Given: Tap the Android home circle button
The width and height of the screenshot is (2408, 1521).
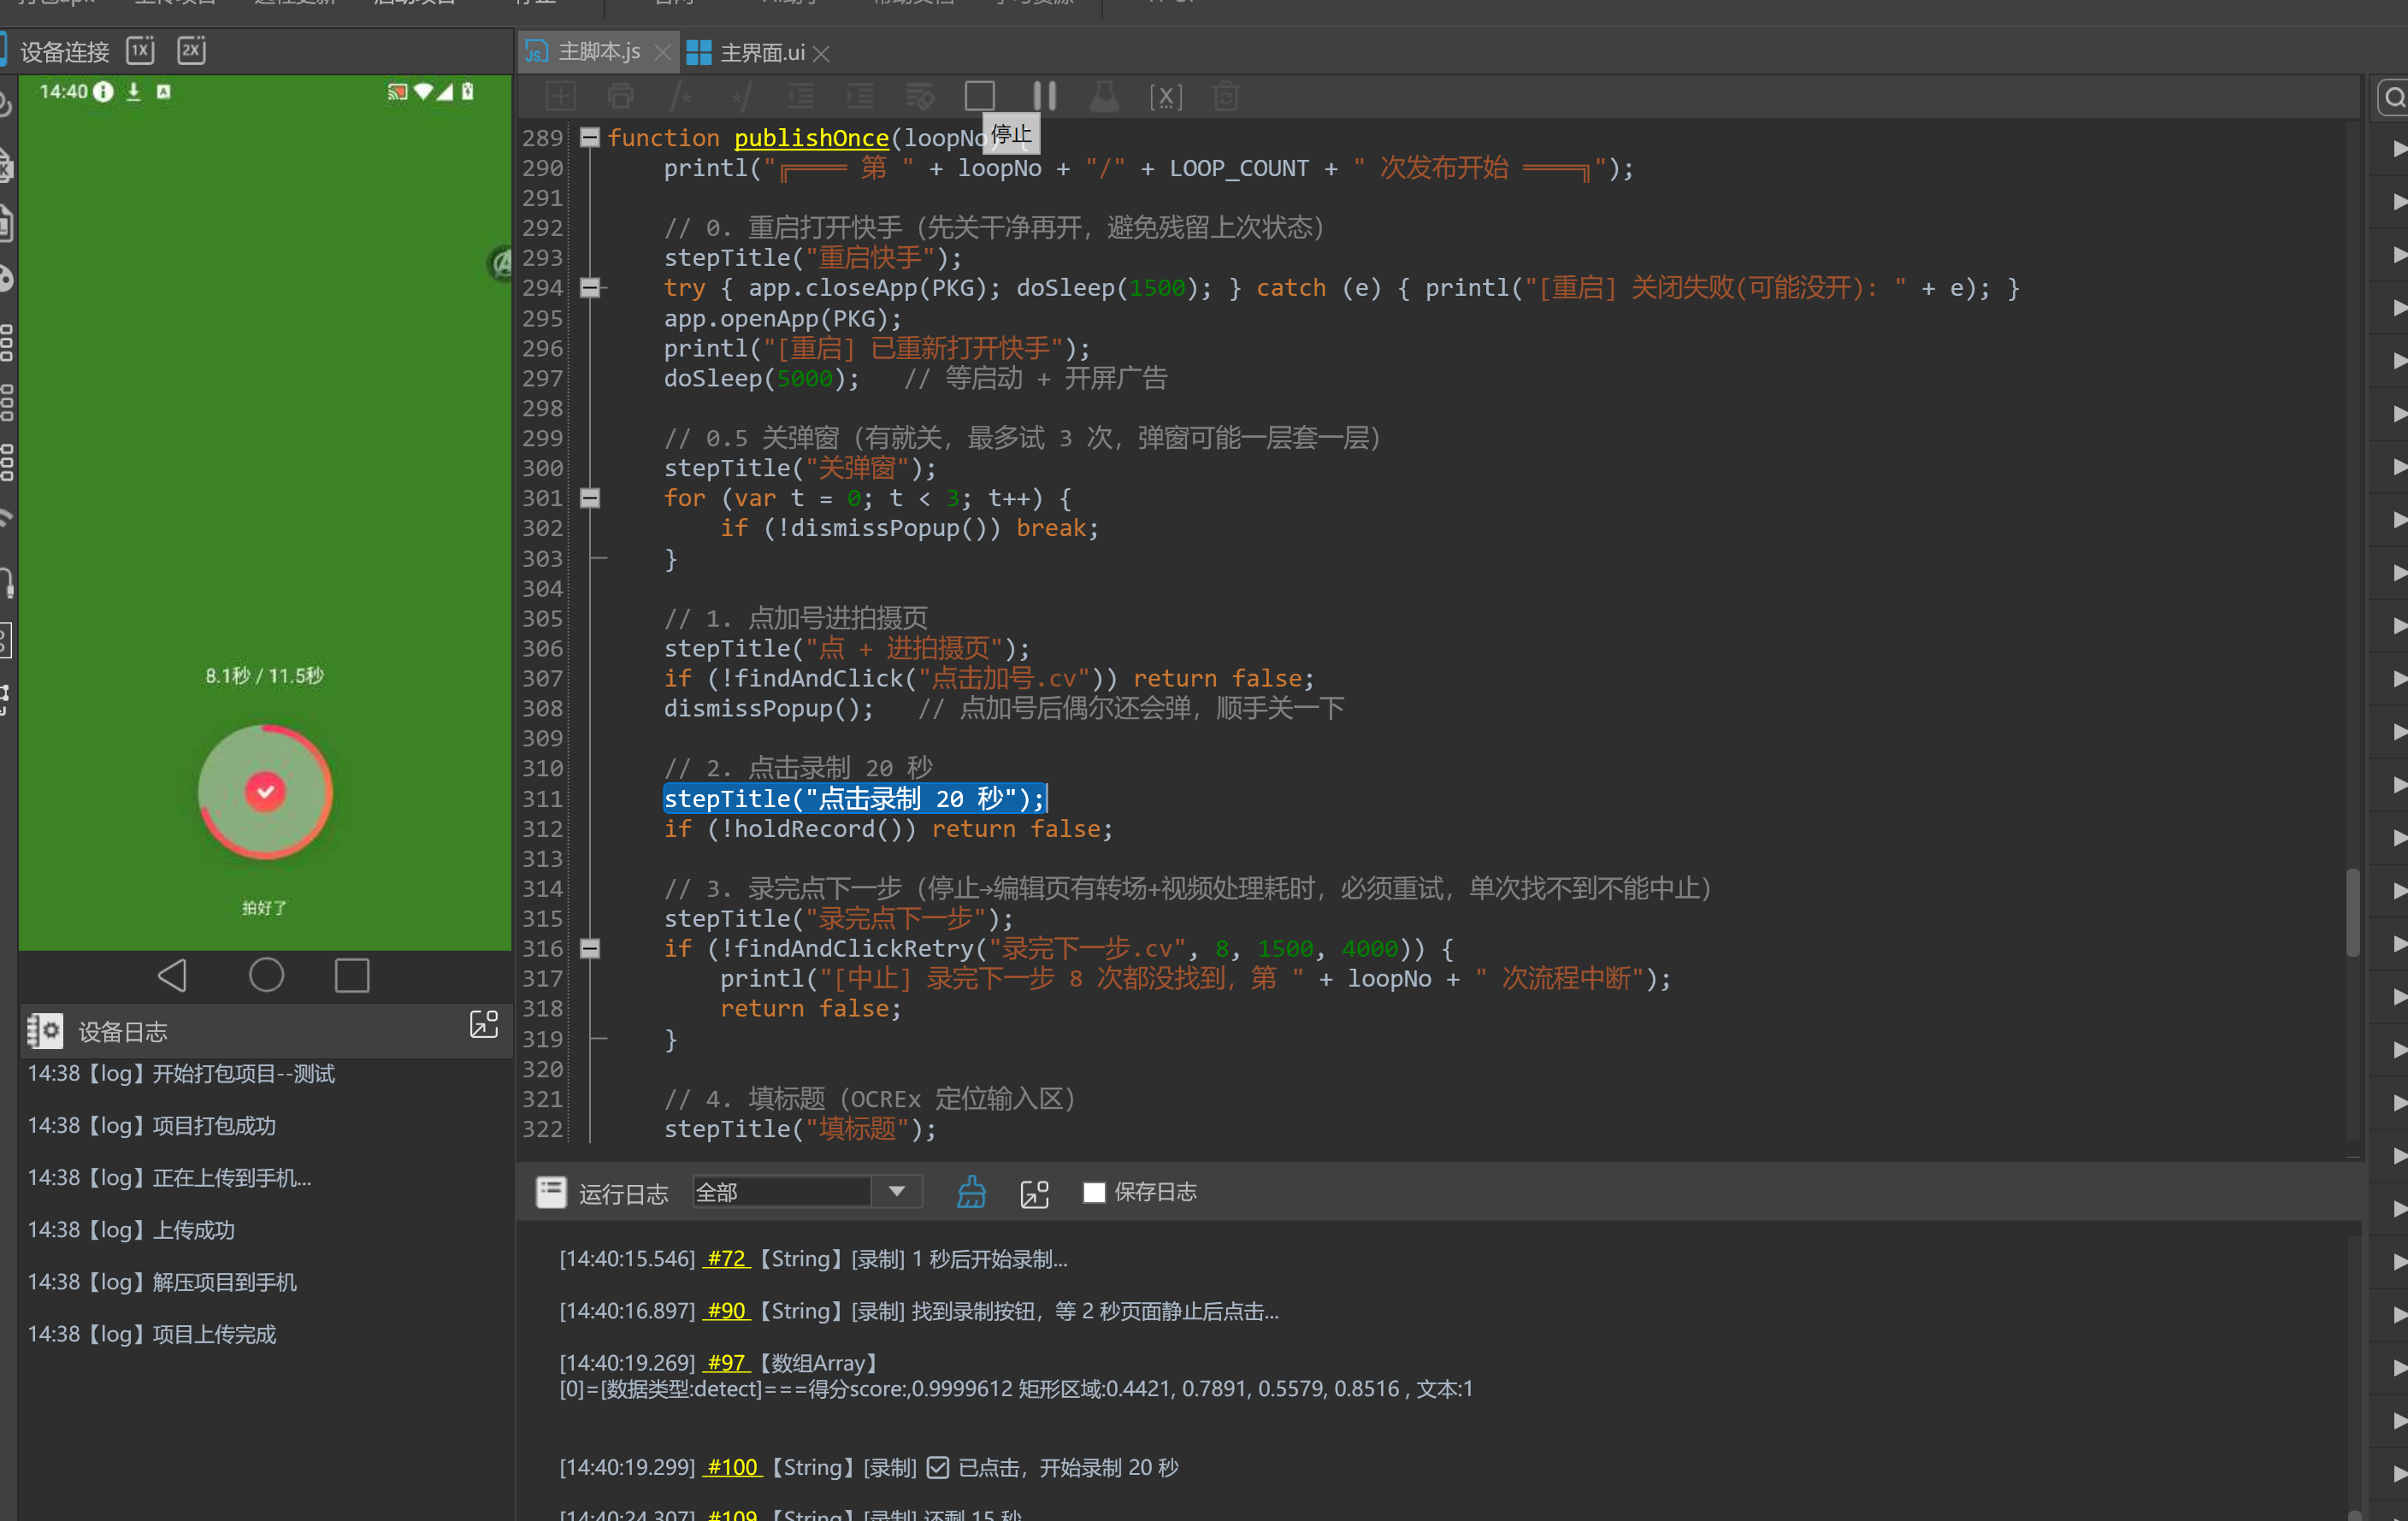Looking at the screenshot, I should 266,975.
